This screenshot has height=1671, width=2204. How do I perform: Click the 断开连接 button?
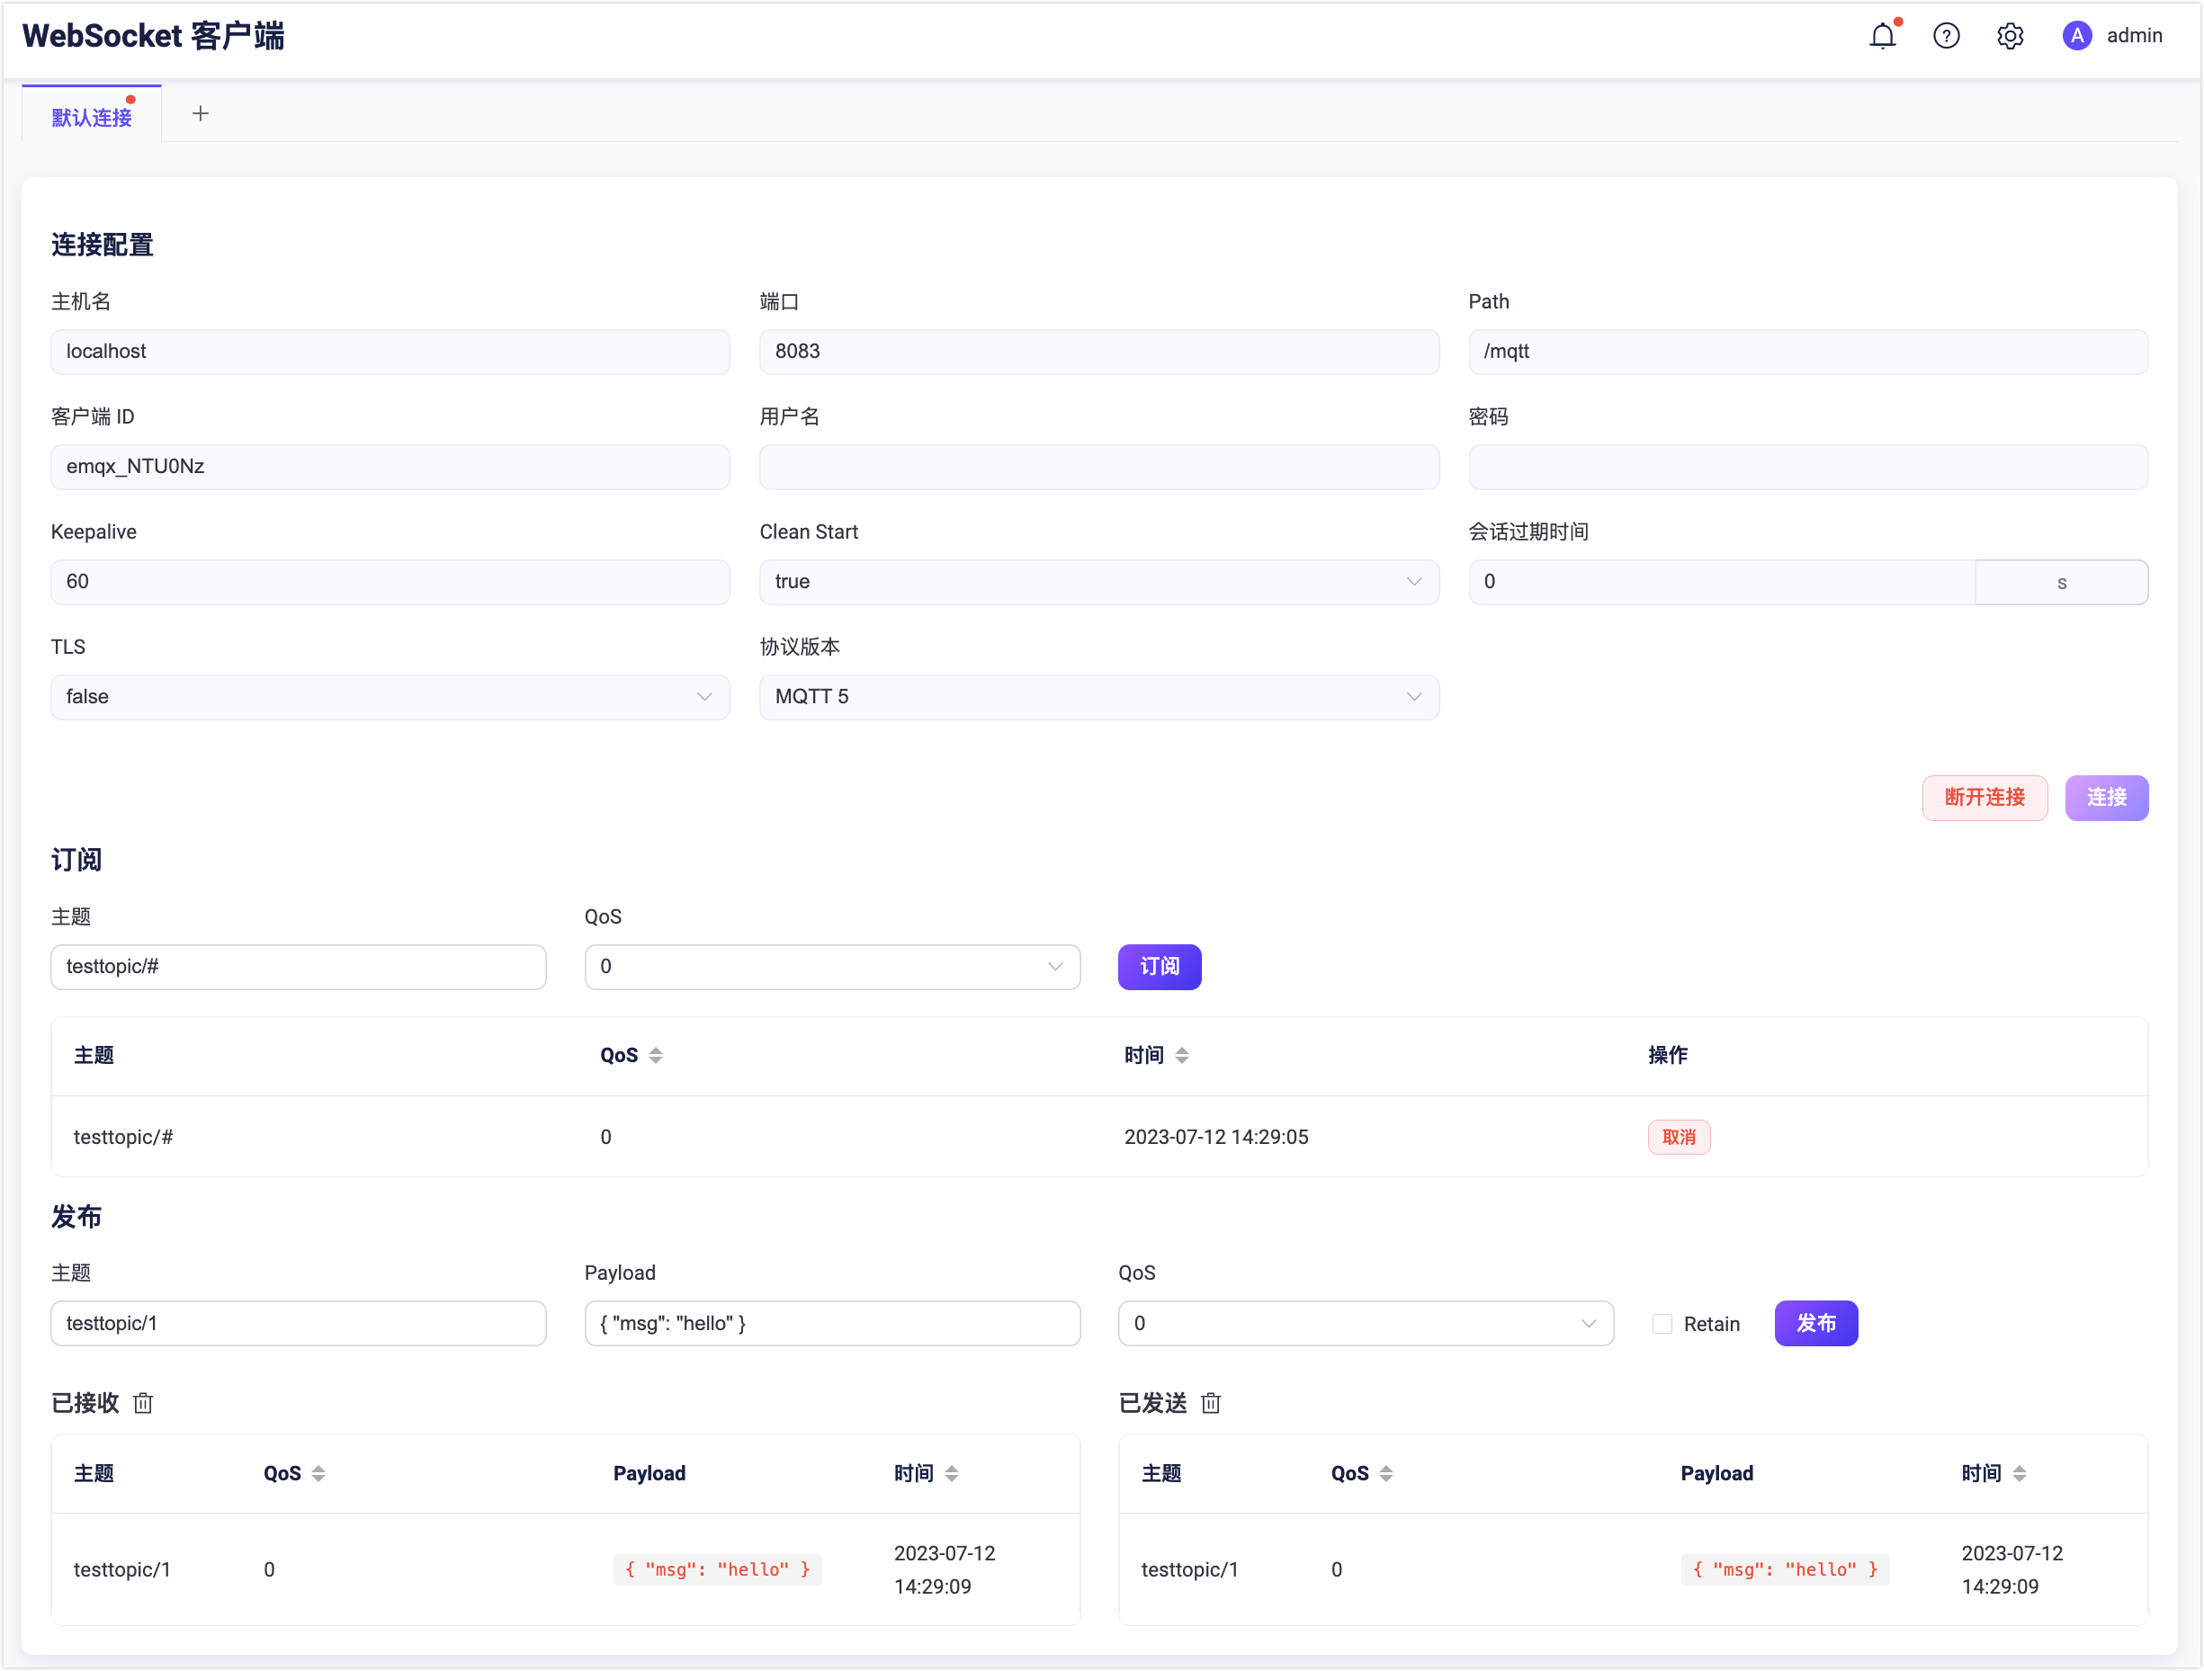coord(1984,798)
